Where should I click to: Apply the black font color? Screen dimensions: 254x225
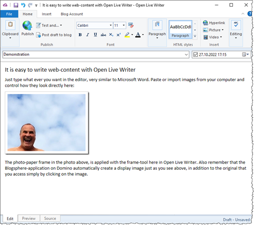coord(138,35)
